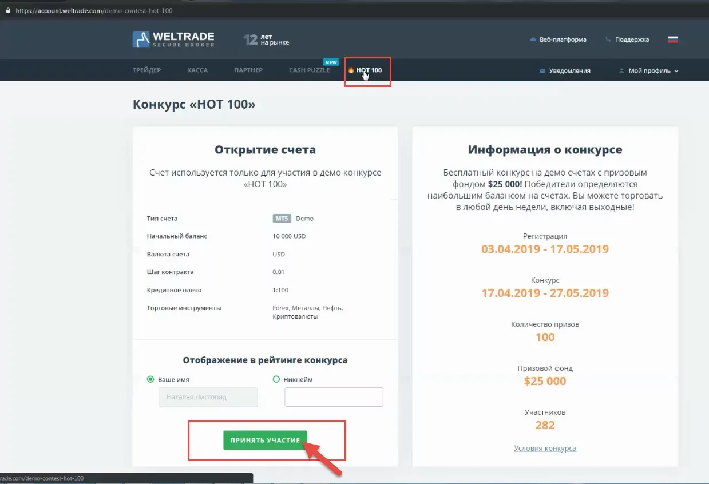
Task: Open the Russian flag language selector
Action: pos(673,39)
